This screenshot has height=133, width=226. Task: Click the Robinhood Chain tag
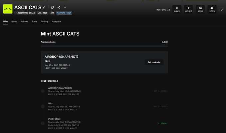(25, 13)
